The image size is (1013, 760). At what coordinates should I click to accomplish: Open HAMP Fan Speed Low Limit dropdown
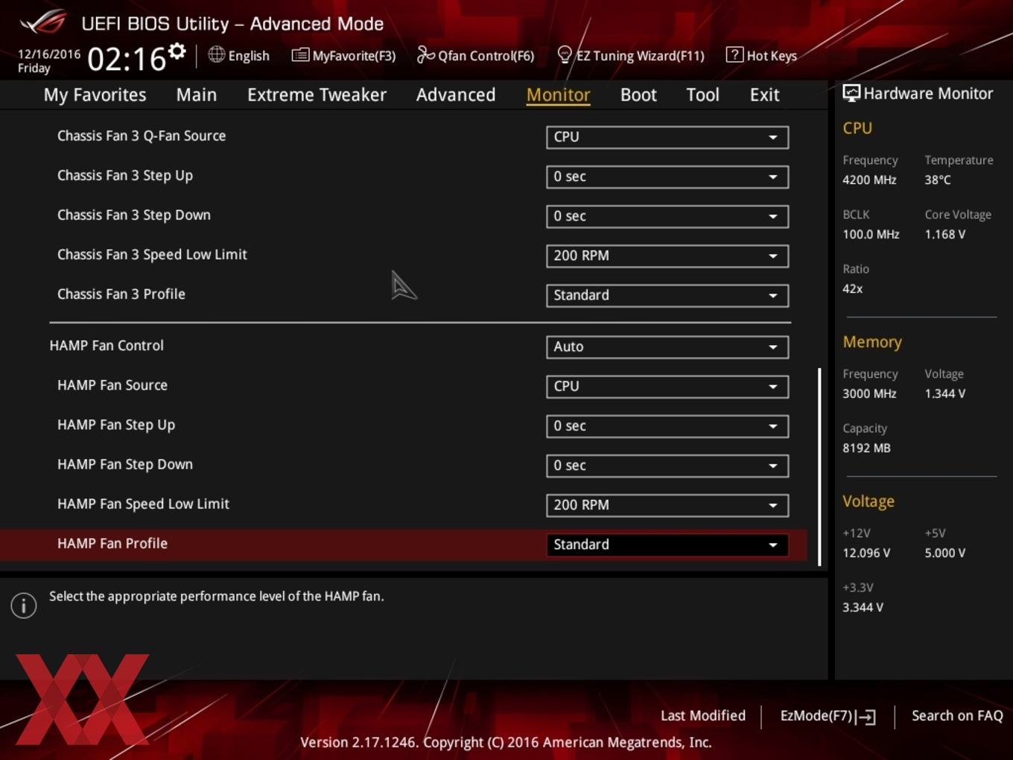667,504
